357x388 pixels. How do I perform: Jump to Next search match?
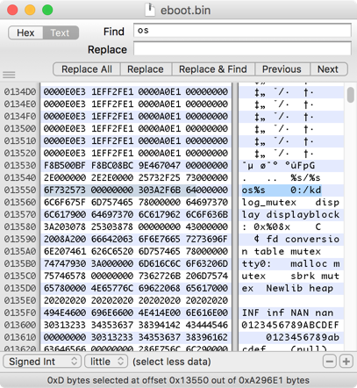(x=328, y=69)
